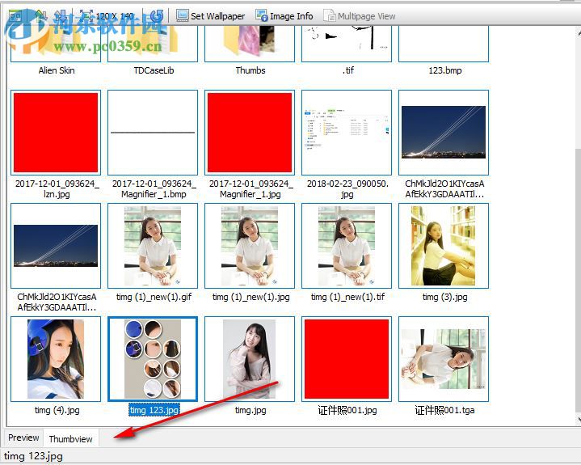Click the 2017-12-01_093624_Magnifier_1.jpg file name

(251, 188)
